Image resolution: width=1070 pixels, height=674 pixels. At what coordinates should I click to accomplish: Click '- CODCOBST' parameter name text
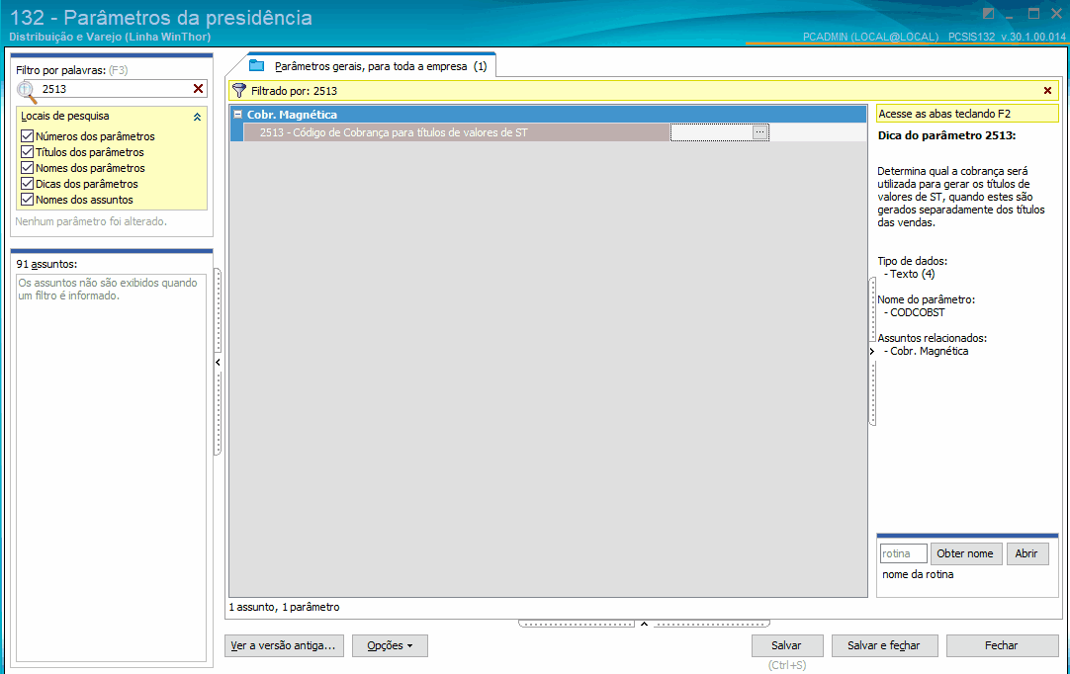pos(915,312)
